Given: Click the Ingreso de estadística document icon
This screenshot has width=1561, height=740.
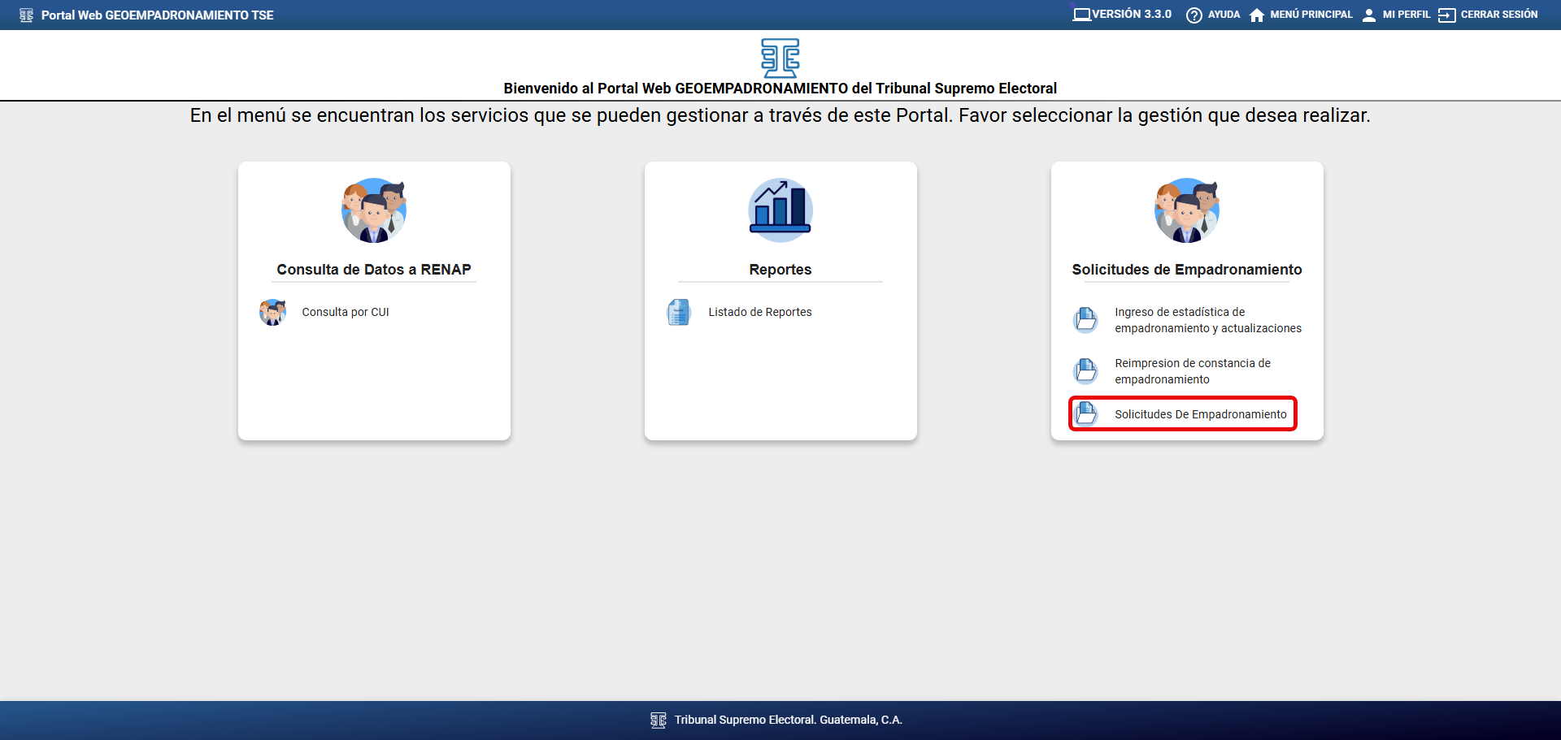Looking at the screenshot, I should point(1085,320).
